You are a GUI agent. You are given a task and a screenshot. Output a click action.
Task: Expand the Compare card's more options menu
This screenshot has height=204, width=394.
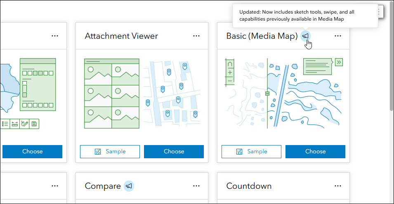point(196,186)
